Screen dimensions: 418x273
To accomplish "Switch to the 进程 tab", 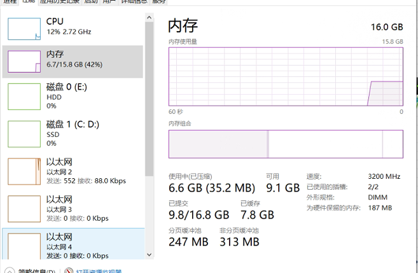I will (x=10, y=2).
